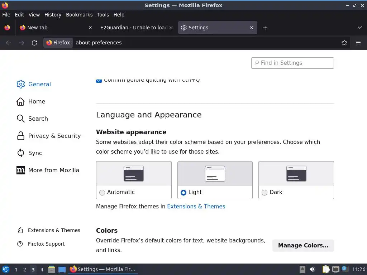Switch to workspace 4 in taskbar
Viewport: 367px width, 275px height.
pyautogui.click(x=42, y=270)
